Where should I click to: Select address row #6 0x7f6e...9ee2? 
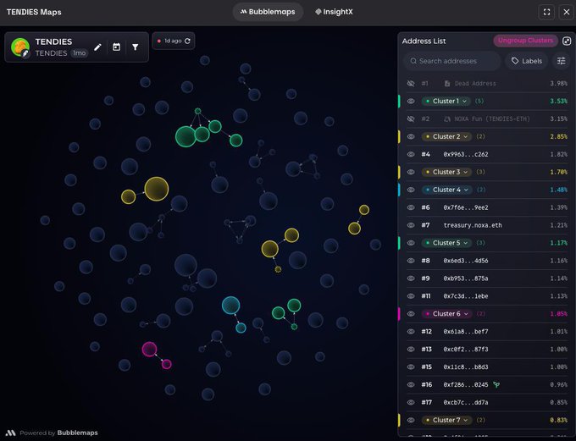click(487, 207)
